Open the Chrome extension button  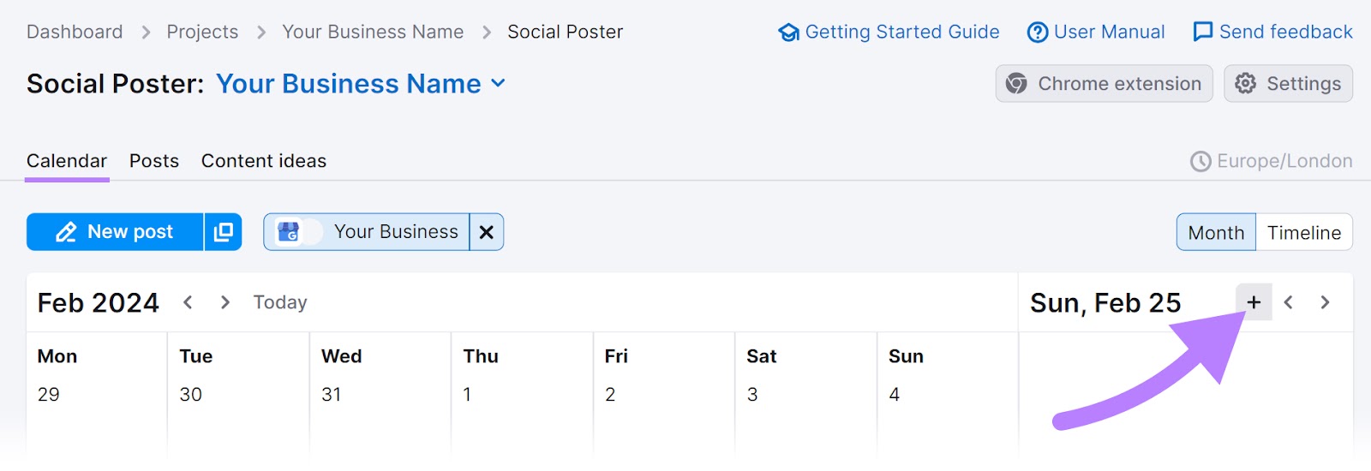1104,84
